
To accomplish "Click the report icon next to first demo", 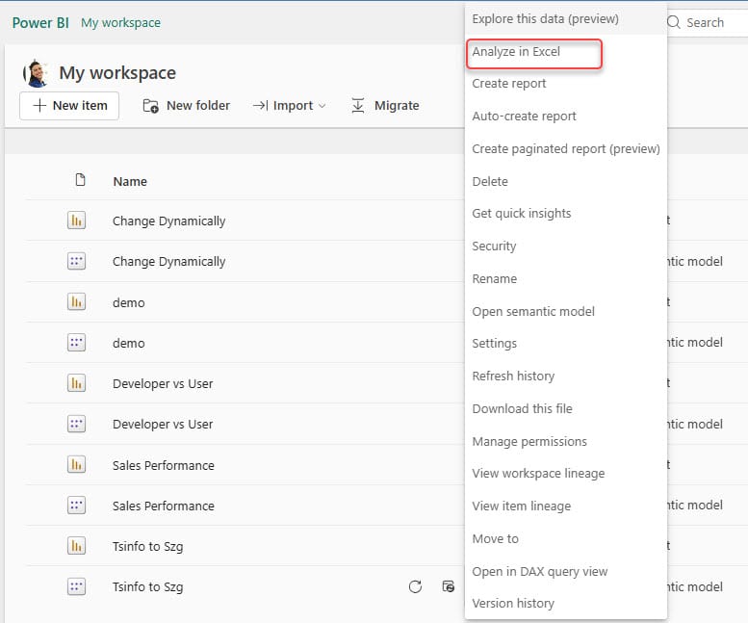I will click(x=76, y=302).
